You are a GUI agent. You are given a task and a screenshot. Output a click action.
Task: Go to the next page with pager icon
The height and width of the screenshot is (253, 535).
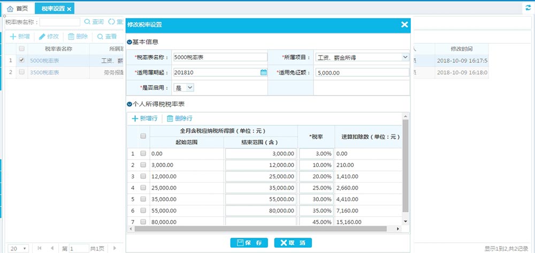[x=114, y=248]
